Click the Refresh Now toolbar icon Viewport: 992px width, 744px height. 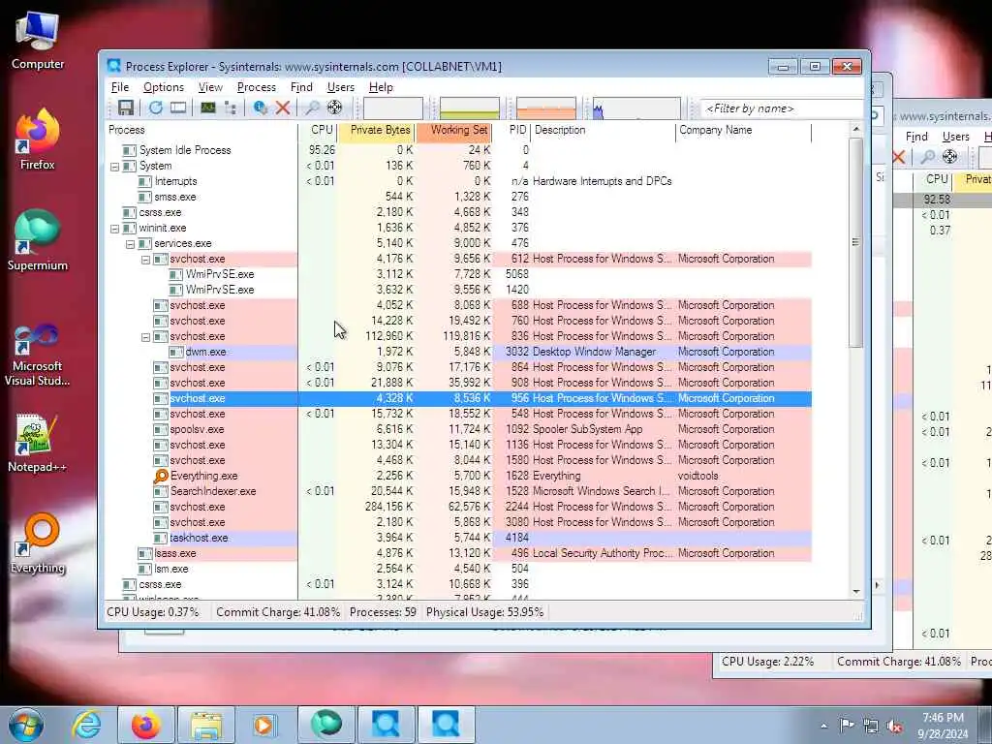click(x=156, y=108)
